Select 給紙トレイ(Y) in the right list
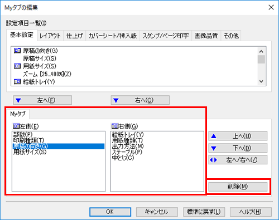Image resolution: width=279 pixels, height=220 pixels. [x=157, y=134]
